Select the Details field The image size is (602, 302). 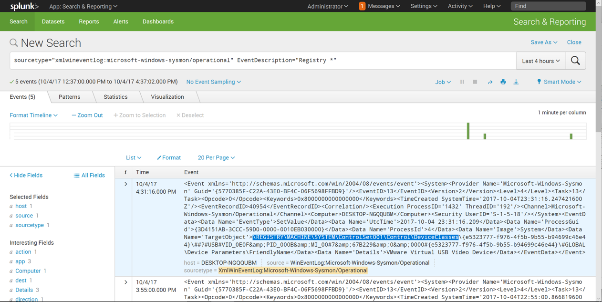pos(24,290)
